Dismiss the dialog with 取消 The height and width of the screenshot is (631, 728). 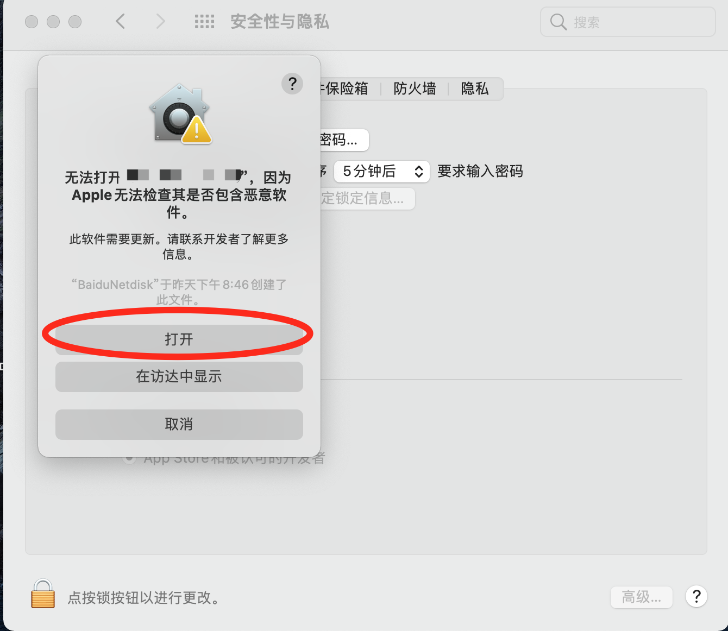coord(179,425)
